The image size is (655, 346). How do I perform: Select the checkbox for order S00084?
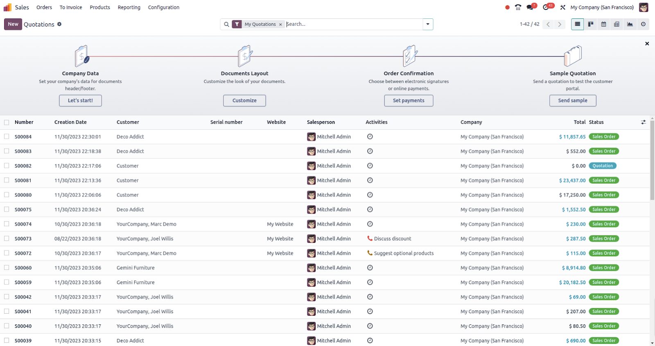(7, 137)
